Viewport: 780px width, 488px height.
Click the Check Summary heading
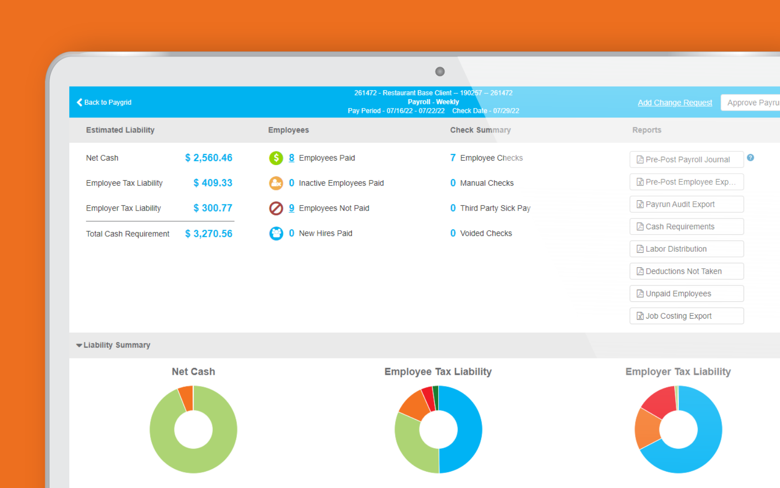480,130
